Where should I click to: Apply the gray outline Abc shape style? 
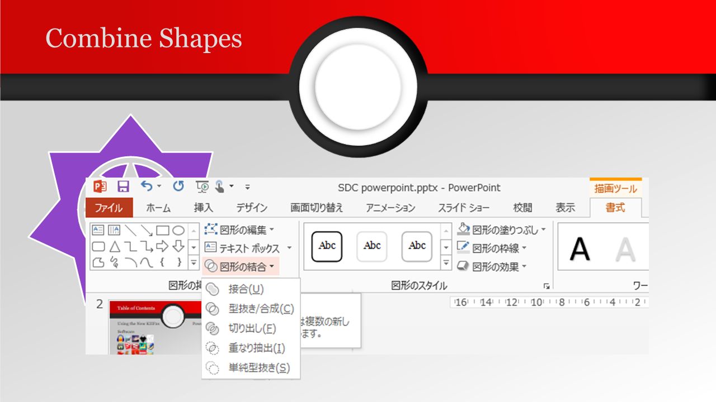[x=417, y=246]
